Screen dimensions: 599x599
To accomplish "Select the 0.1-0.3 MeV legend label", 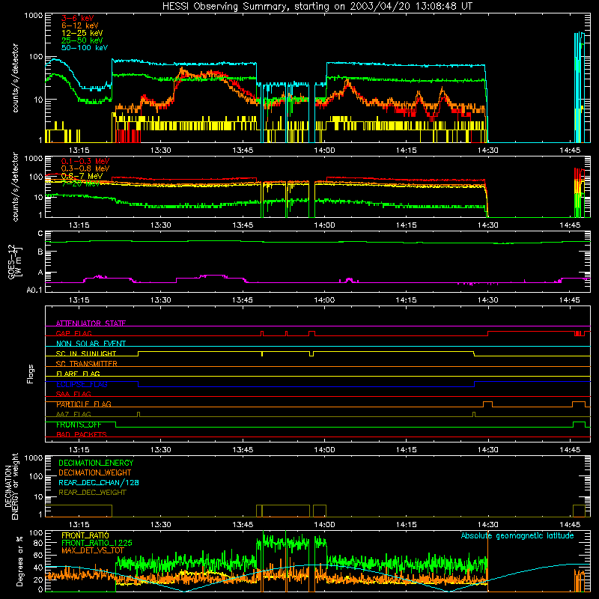I will coord(85,161).
